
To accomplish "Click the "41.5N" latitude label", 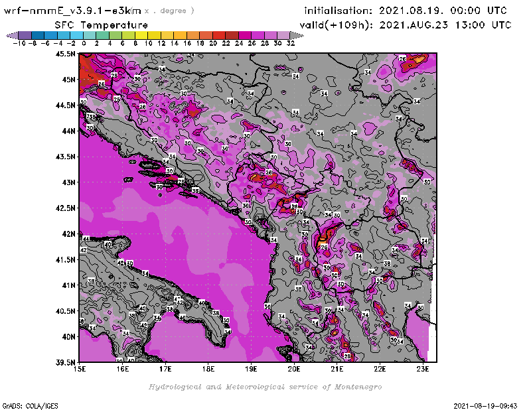I will [x=66, y=259].
